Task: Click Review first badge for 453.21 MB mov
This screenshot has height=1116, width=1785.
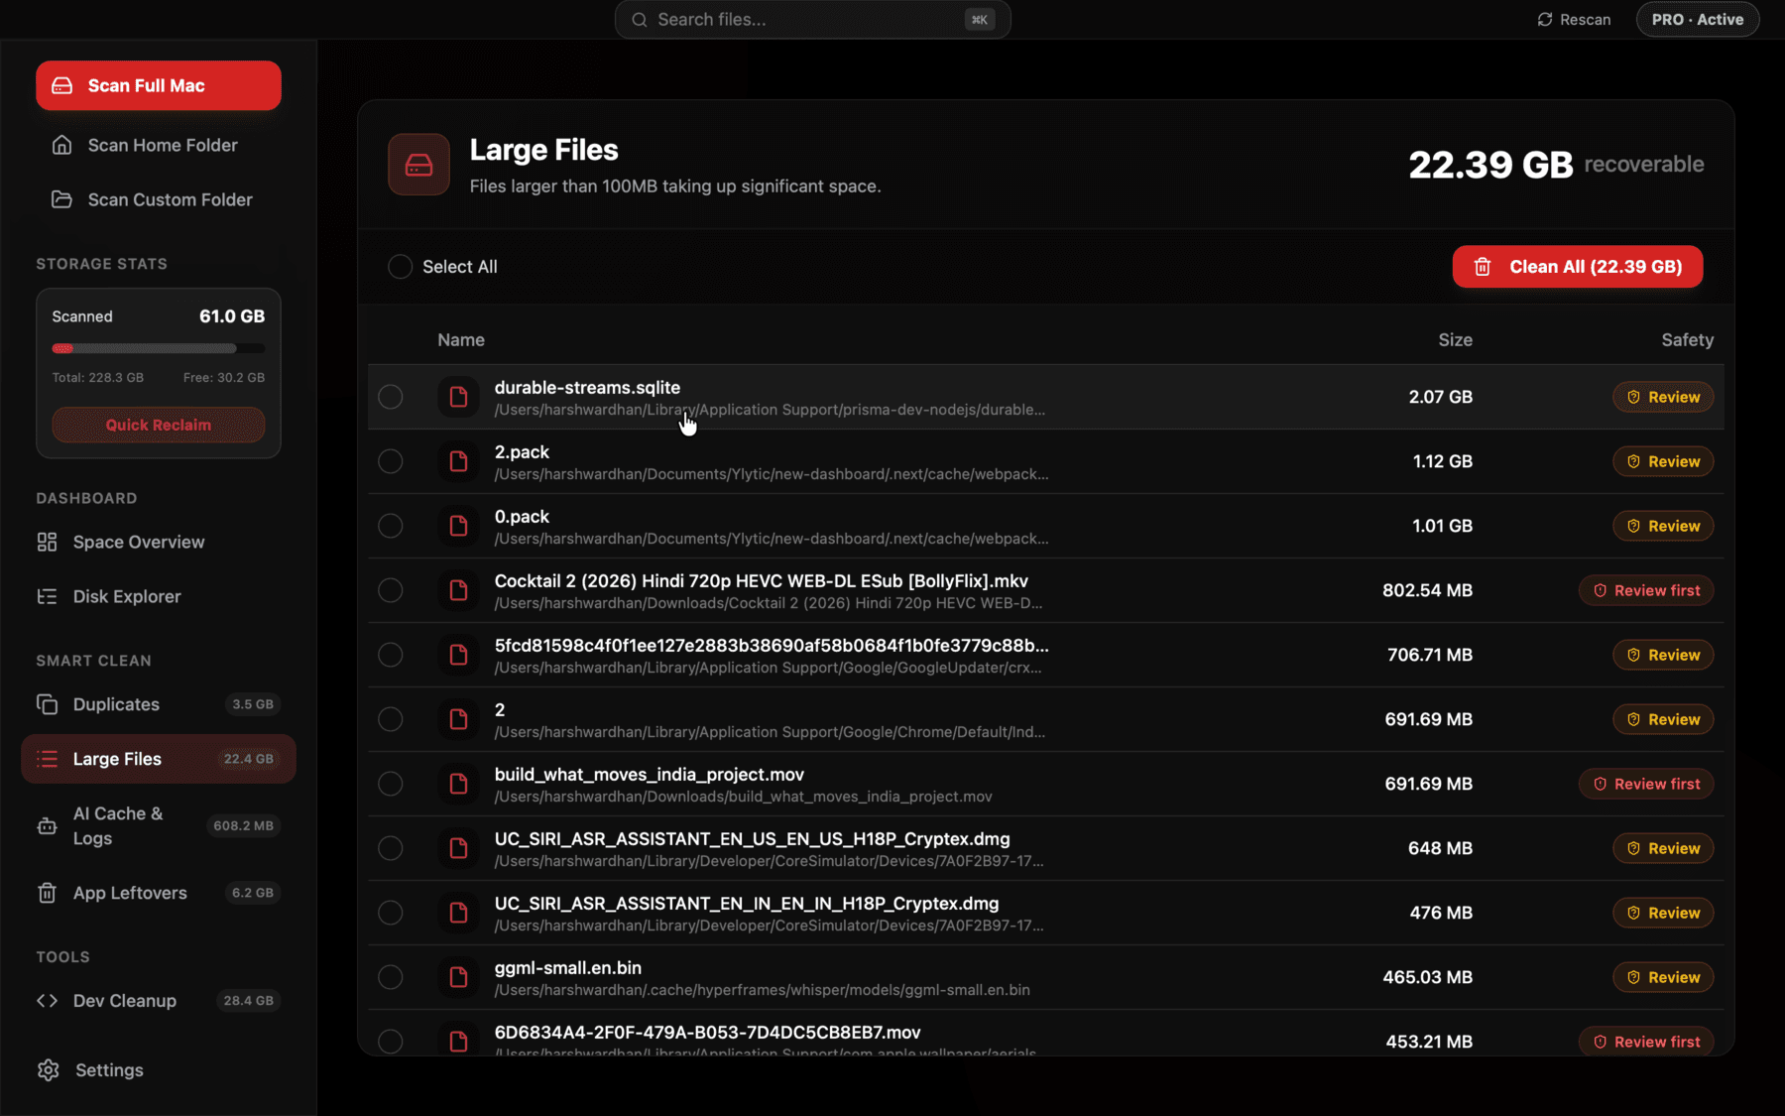Action: click(1646, 1042)
